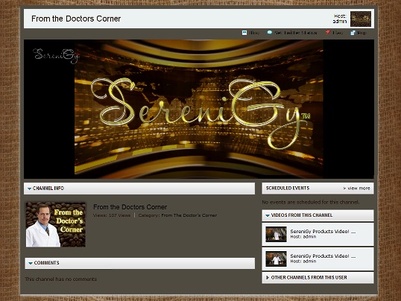The height and width of the screenshot is (301, 401).
Task: Click Host: admin under first video
Action: pyautogui.click(x=303, y=237)
